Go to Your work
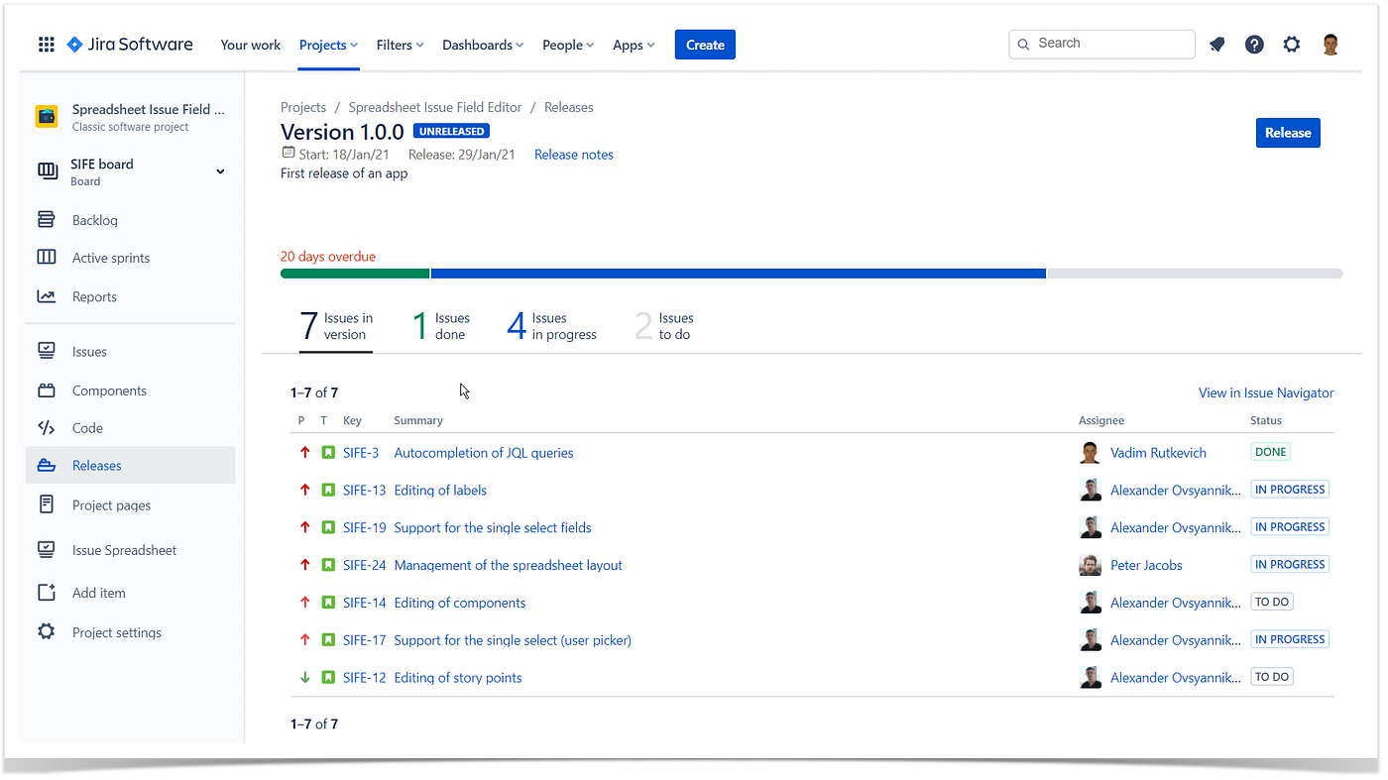1388x780 pixels. pyautogui.click(x=251, y=45)
